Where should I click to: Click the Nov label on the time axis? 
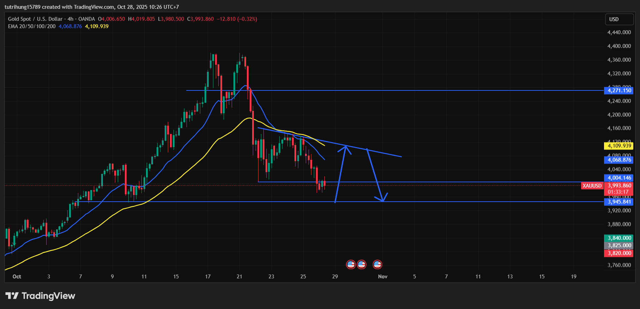[383, 277]
